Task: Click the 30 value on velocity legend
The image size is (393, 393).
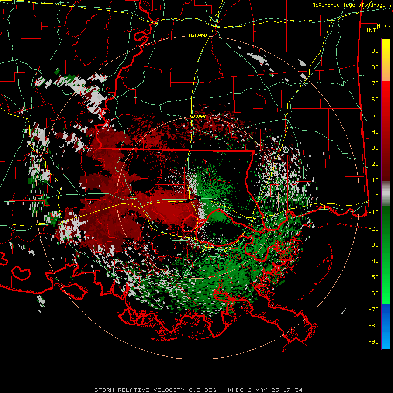Action: (375, 148)
